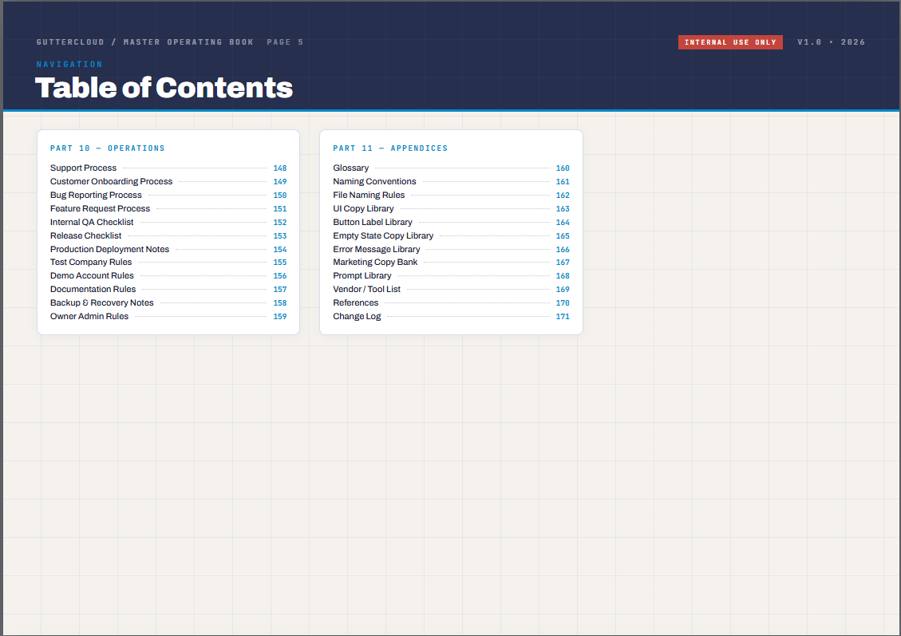Image resolution: width=901 pixels, height=636 pixels.
Task: Click page number 155
Action: point(280,263)
